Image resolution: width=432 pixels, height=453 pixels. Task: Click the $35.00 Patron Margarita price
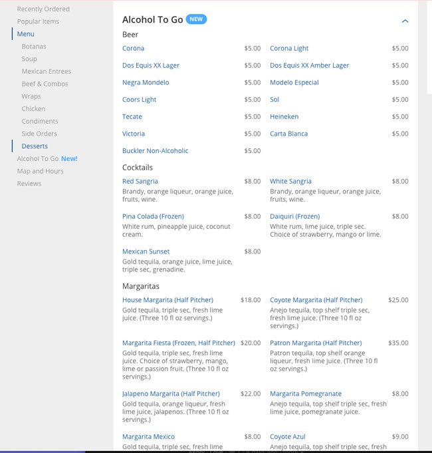pos(398,343)
